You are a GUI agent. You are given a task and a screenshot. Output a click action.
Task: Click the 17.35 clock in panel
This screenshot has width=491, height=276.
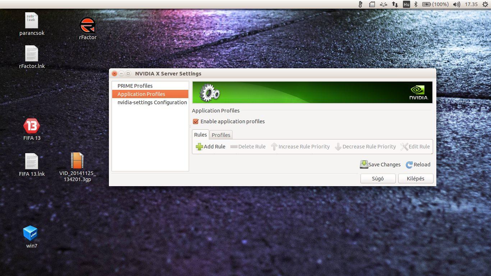coord(471,4)
